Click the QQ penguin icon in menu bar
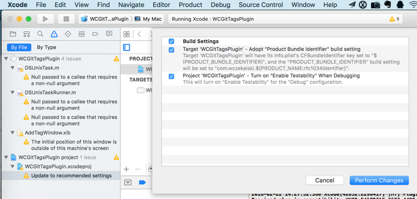 pos(400,5)
